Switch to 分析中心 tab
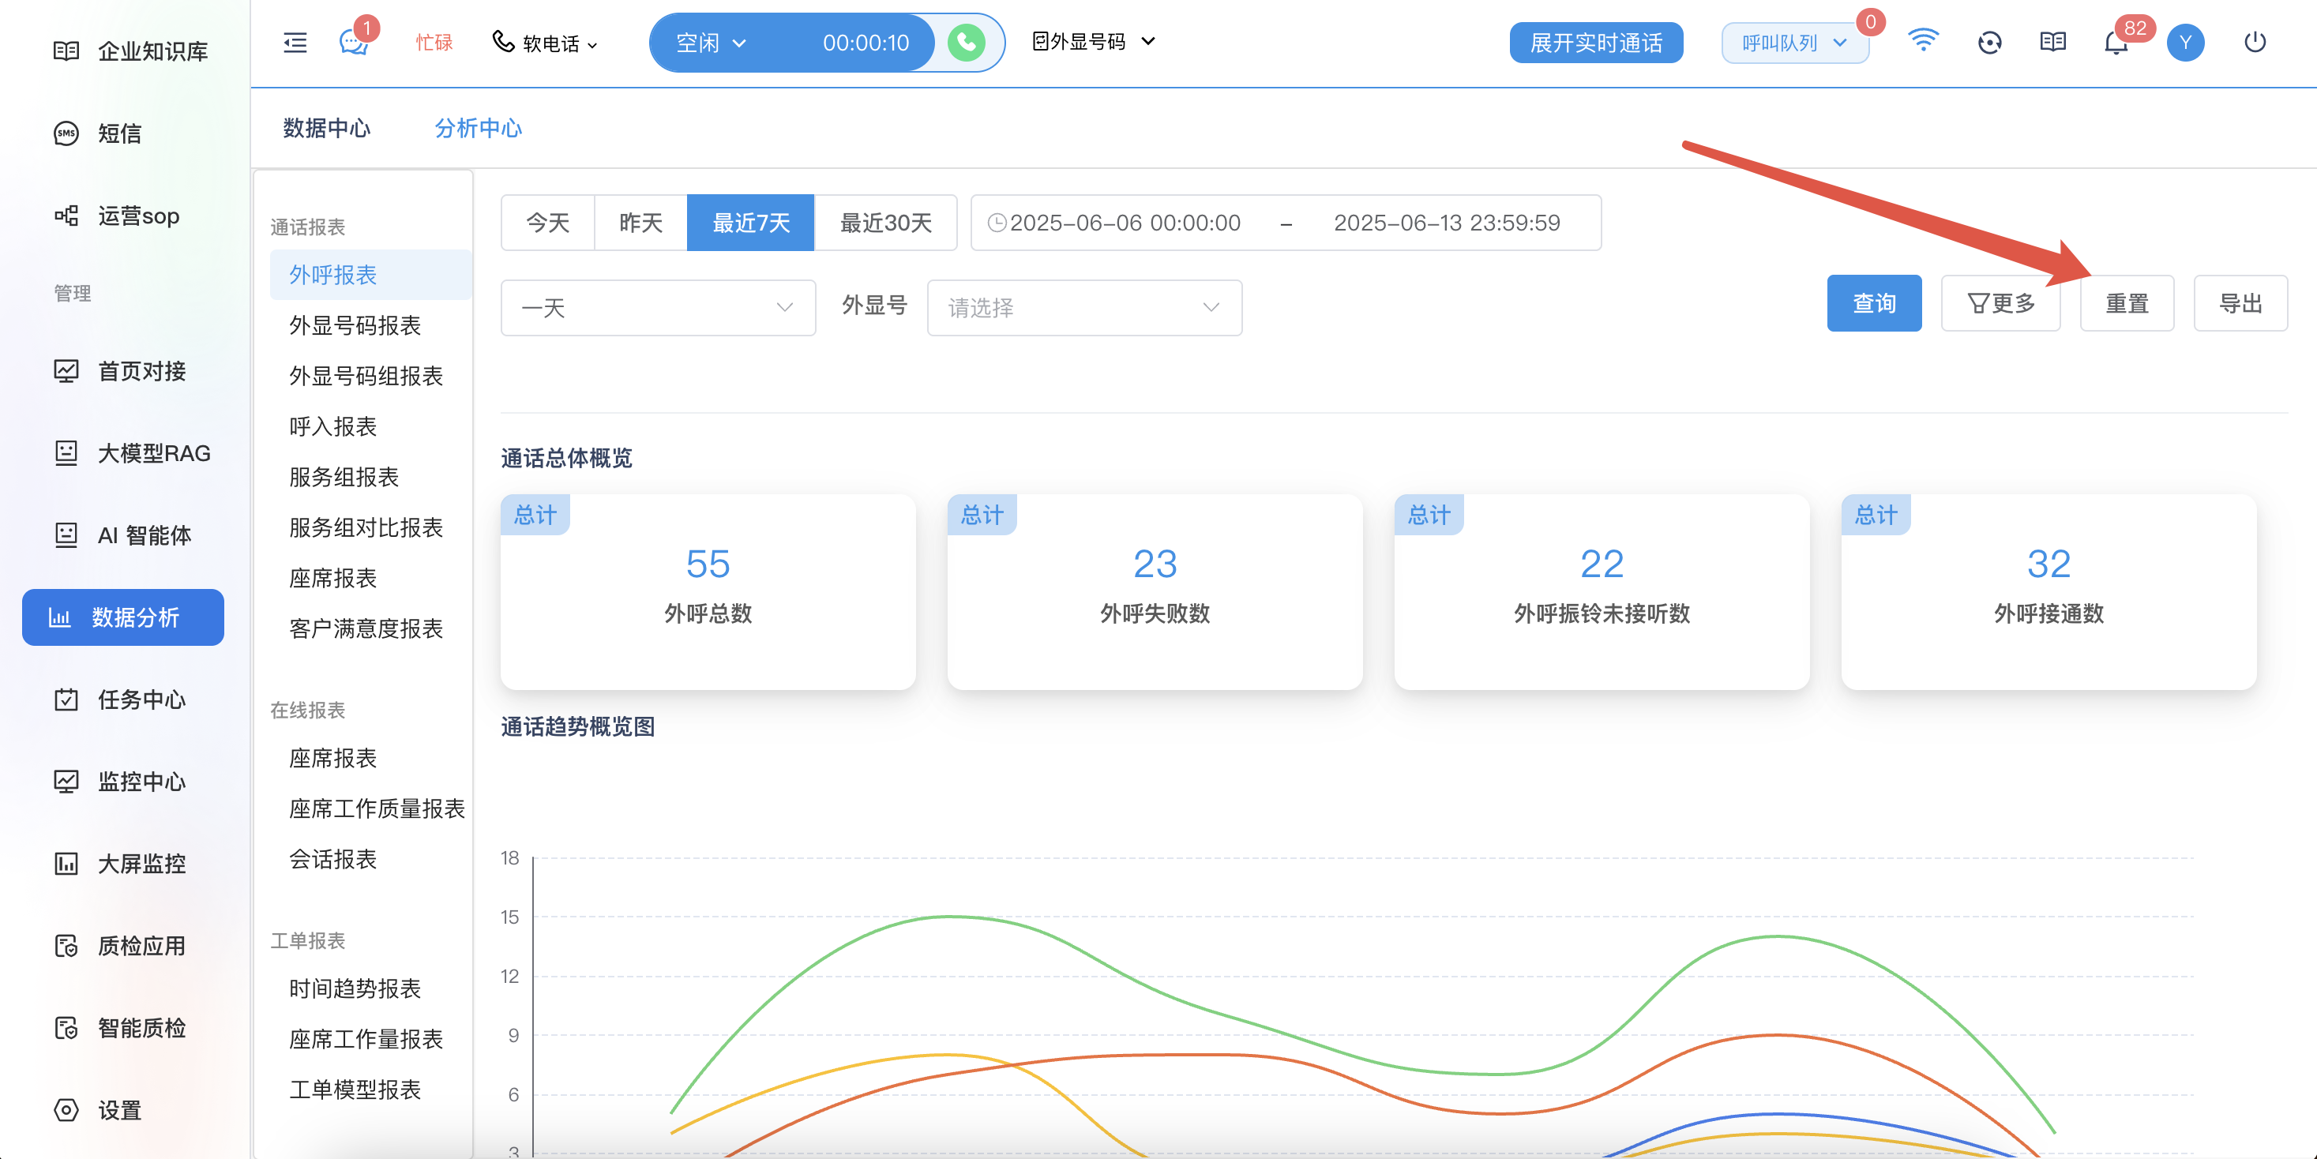Image resolution: width=2317 pixels, height=1159 pixels. [478, 128]
